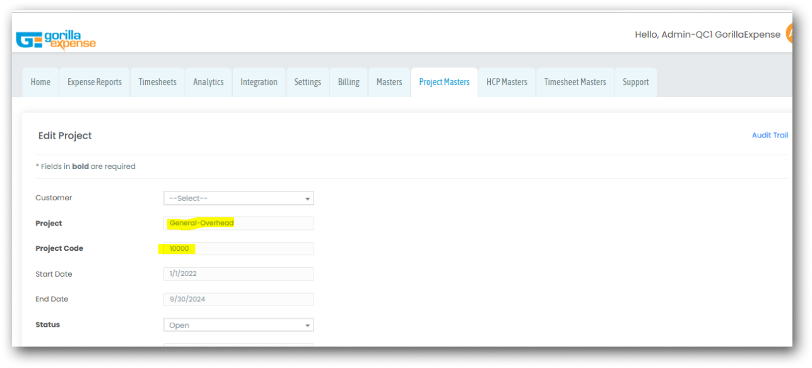Click the End Date field
The image size is (812, 368).
click(238, 299)
